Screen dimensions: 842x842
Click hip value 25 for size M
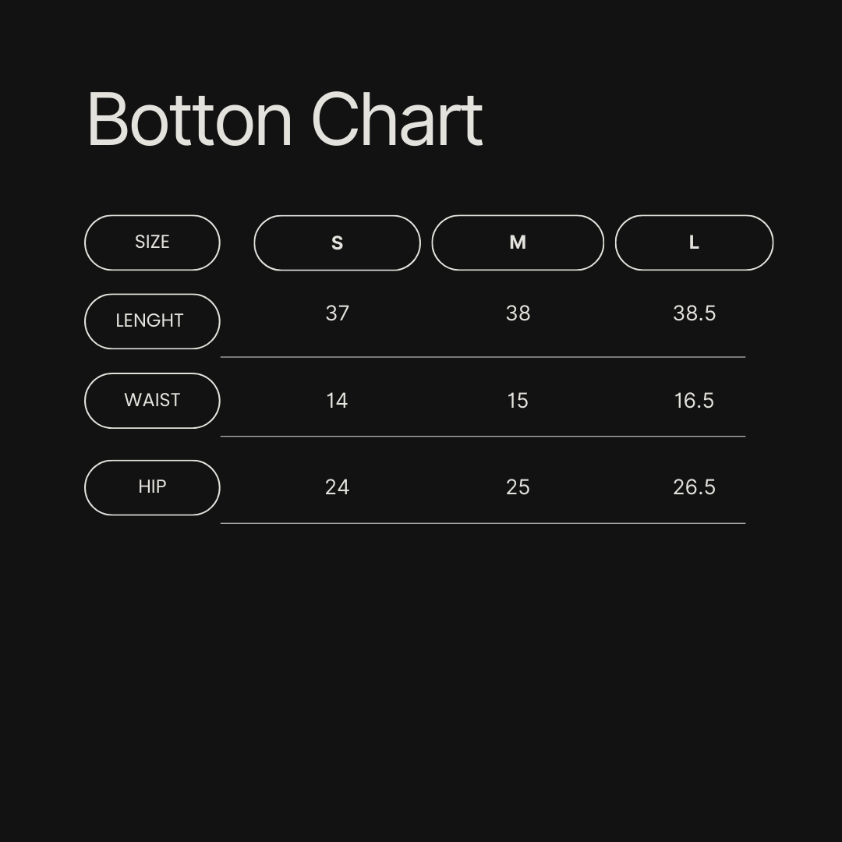point(518,487)
